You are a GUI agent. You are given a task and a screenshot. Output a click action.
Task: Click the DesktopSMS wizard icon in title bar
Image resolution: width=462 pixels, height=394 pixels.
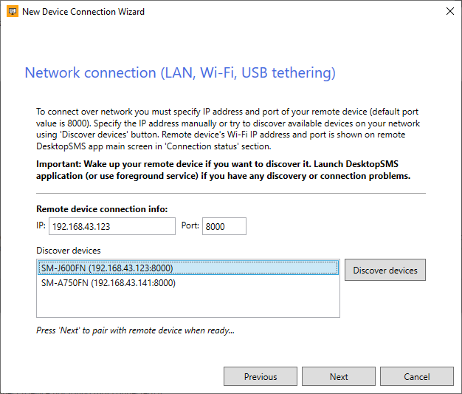(x=13, y=12)
